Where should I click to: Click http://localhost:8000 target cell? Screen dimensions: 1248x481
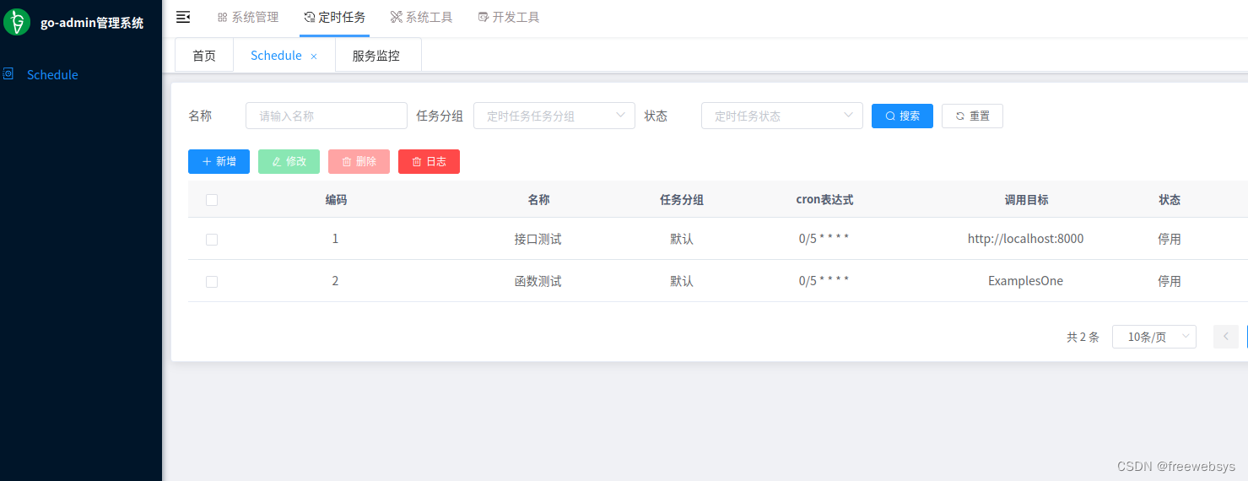point(1025,239)
